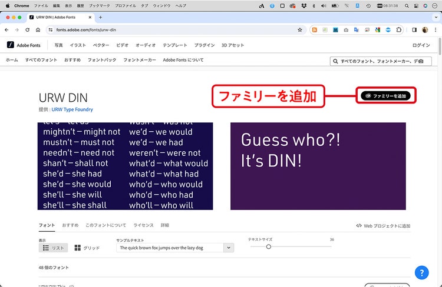442x287 pixels.
Task: Select the ライセンス tab
Action: click(143, 225)
